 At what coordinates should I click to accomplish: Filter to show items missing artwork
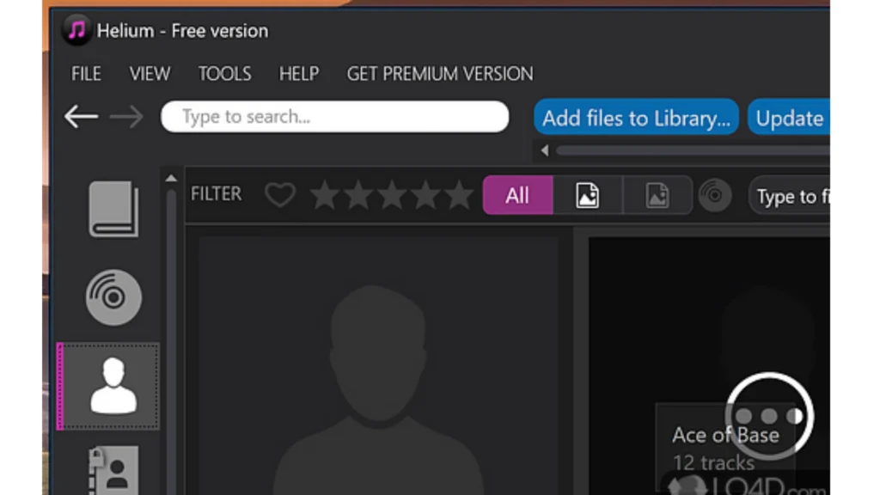coord(657,195)
